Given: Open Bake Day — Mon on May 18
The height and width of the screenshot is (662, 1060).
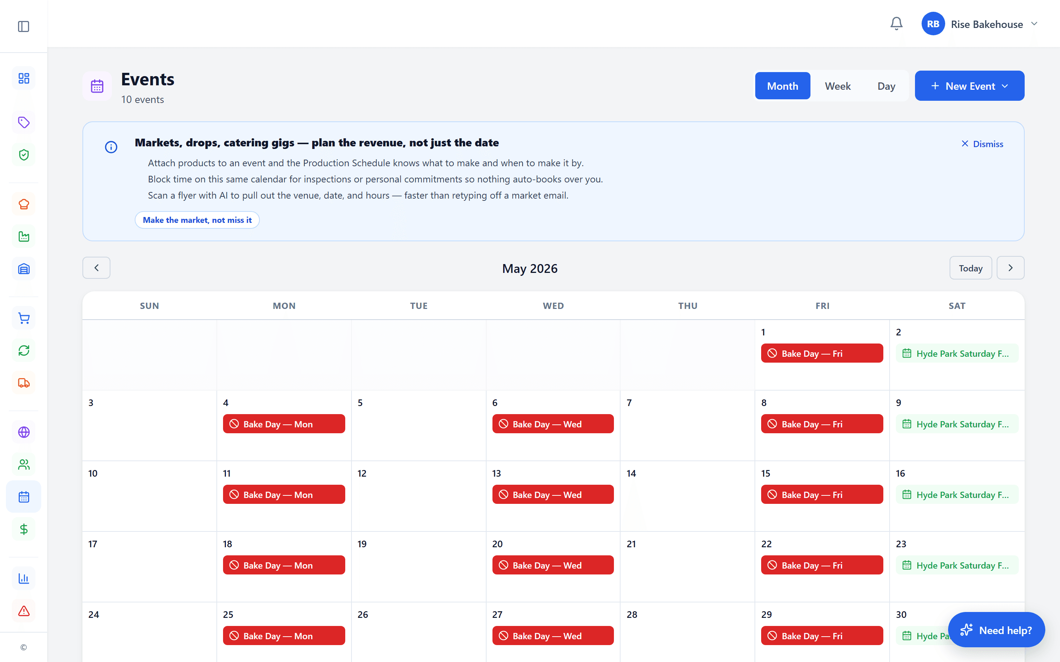Looking at the screenshot, I should pyautogui.click(x=284, y=565).
